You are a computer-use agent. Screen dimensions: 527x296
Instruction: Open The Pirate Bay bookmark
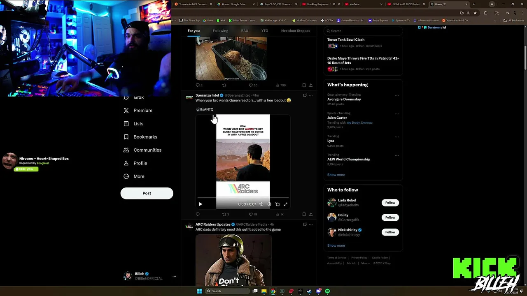(x=190, y=21)
